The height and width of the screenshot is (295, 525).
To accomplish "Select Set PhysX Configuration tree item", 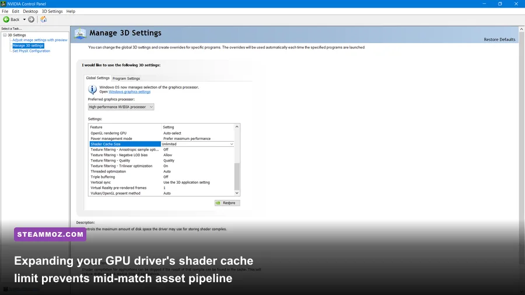I will 32,51.
